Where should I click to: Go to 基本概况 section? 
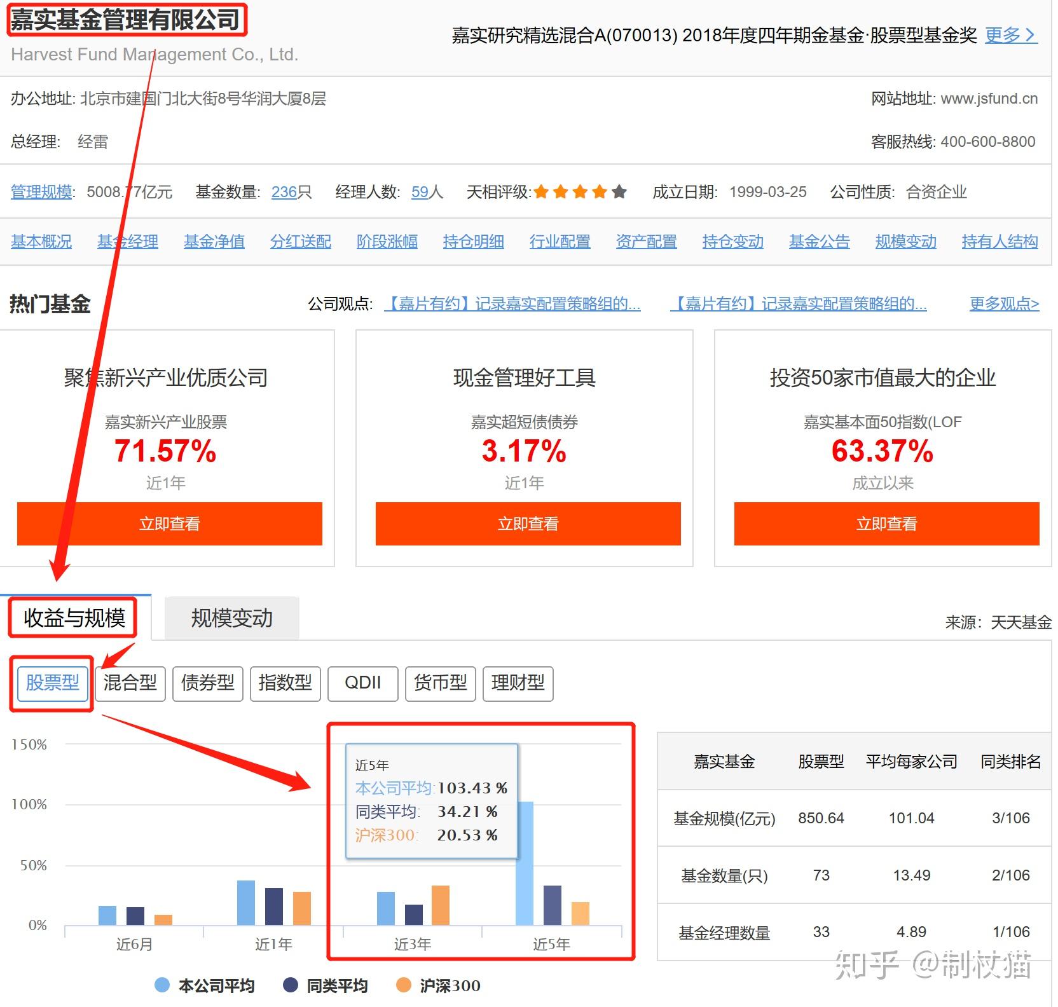click(41, 242)
